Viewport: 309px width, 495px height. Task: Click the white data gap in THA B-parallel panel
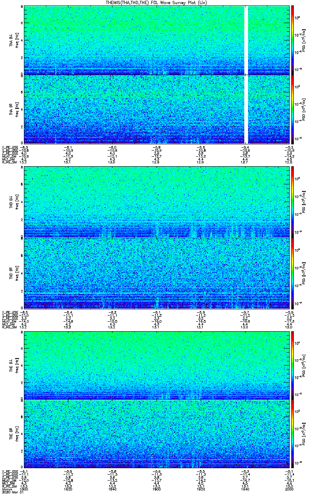click(246, 109)
